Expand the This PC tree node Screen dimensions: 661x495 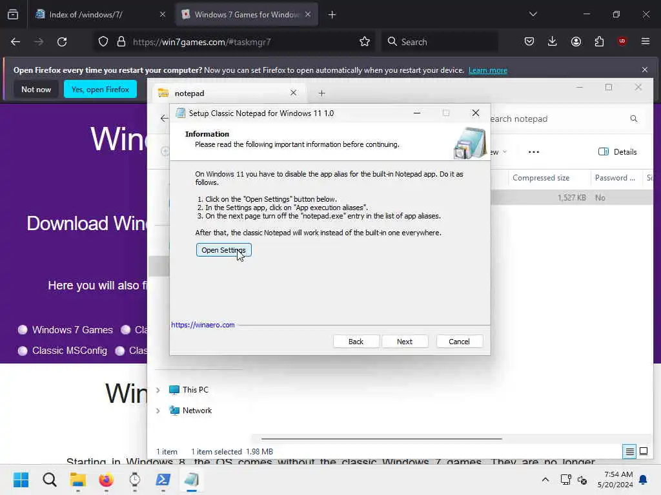[x=158, y=390]
